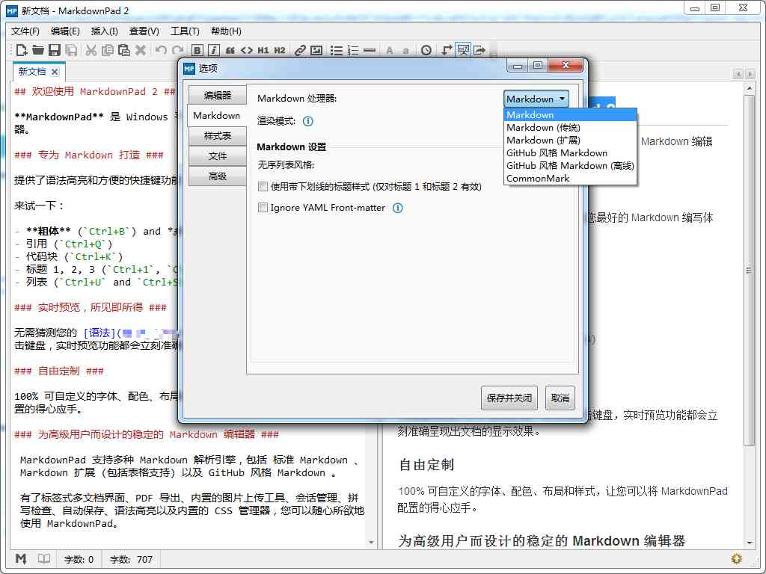766x574 pixels.
Task: Click preview scrollbar up arrow
Action: click(x=749, y=88)
